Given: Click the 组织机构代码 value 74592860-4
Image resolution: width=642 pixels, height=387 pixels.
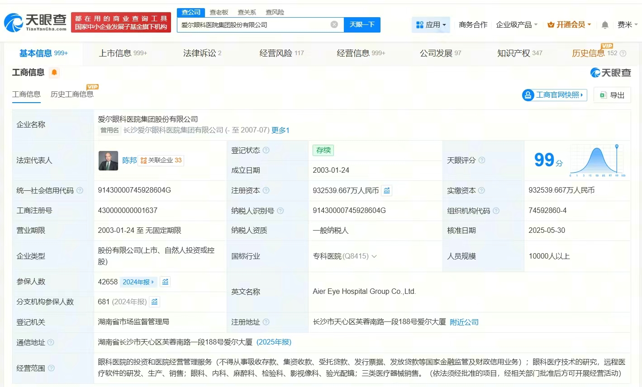Looking at the screenshot, I should (x=547, y=211).
